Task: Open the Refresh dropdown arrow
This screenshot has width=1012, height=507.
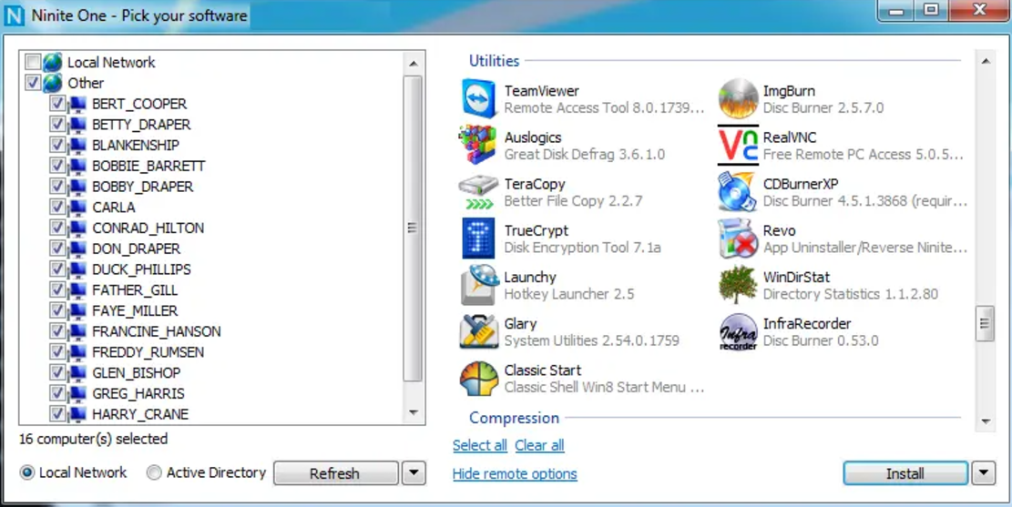Action: (x=414, y=472)
